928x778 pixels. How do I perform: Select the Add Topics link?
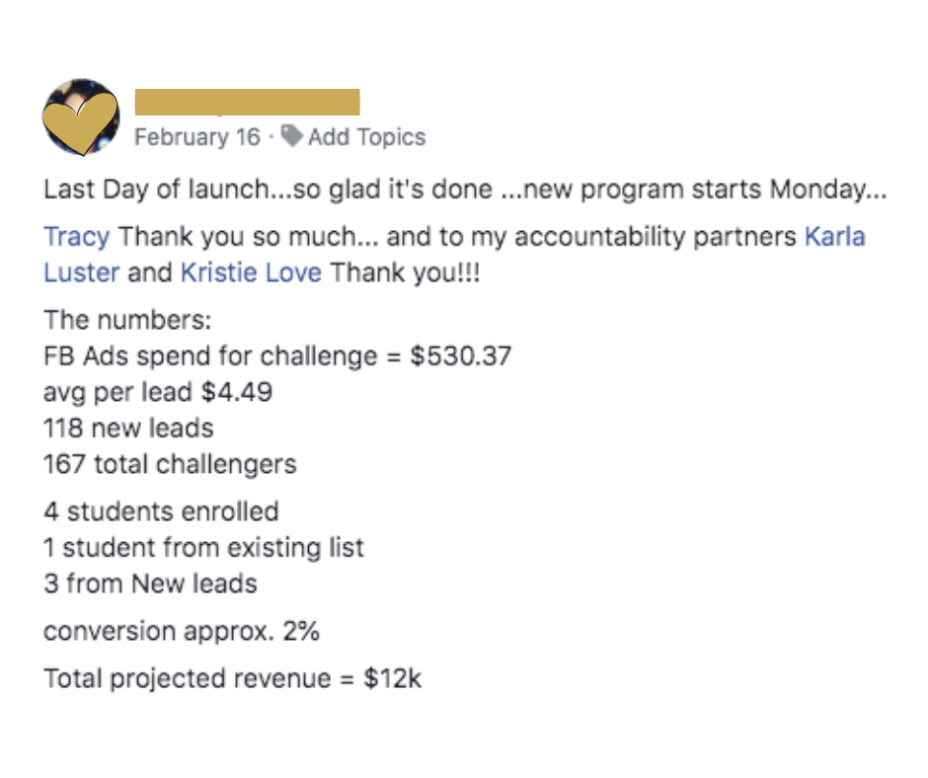[366, 137]
